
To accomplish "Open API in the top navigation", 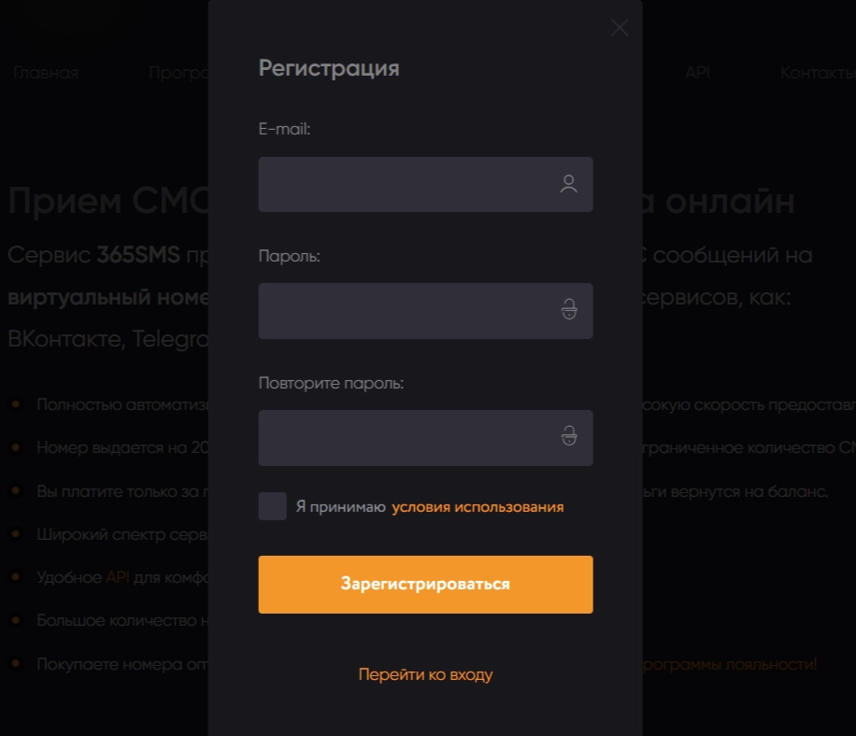I will [x=697, y=73].
